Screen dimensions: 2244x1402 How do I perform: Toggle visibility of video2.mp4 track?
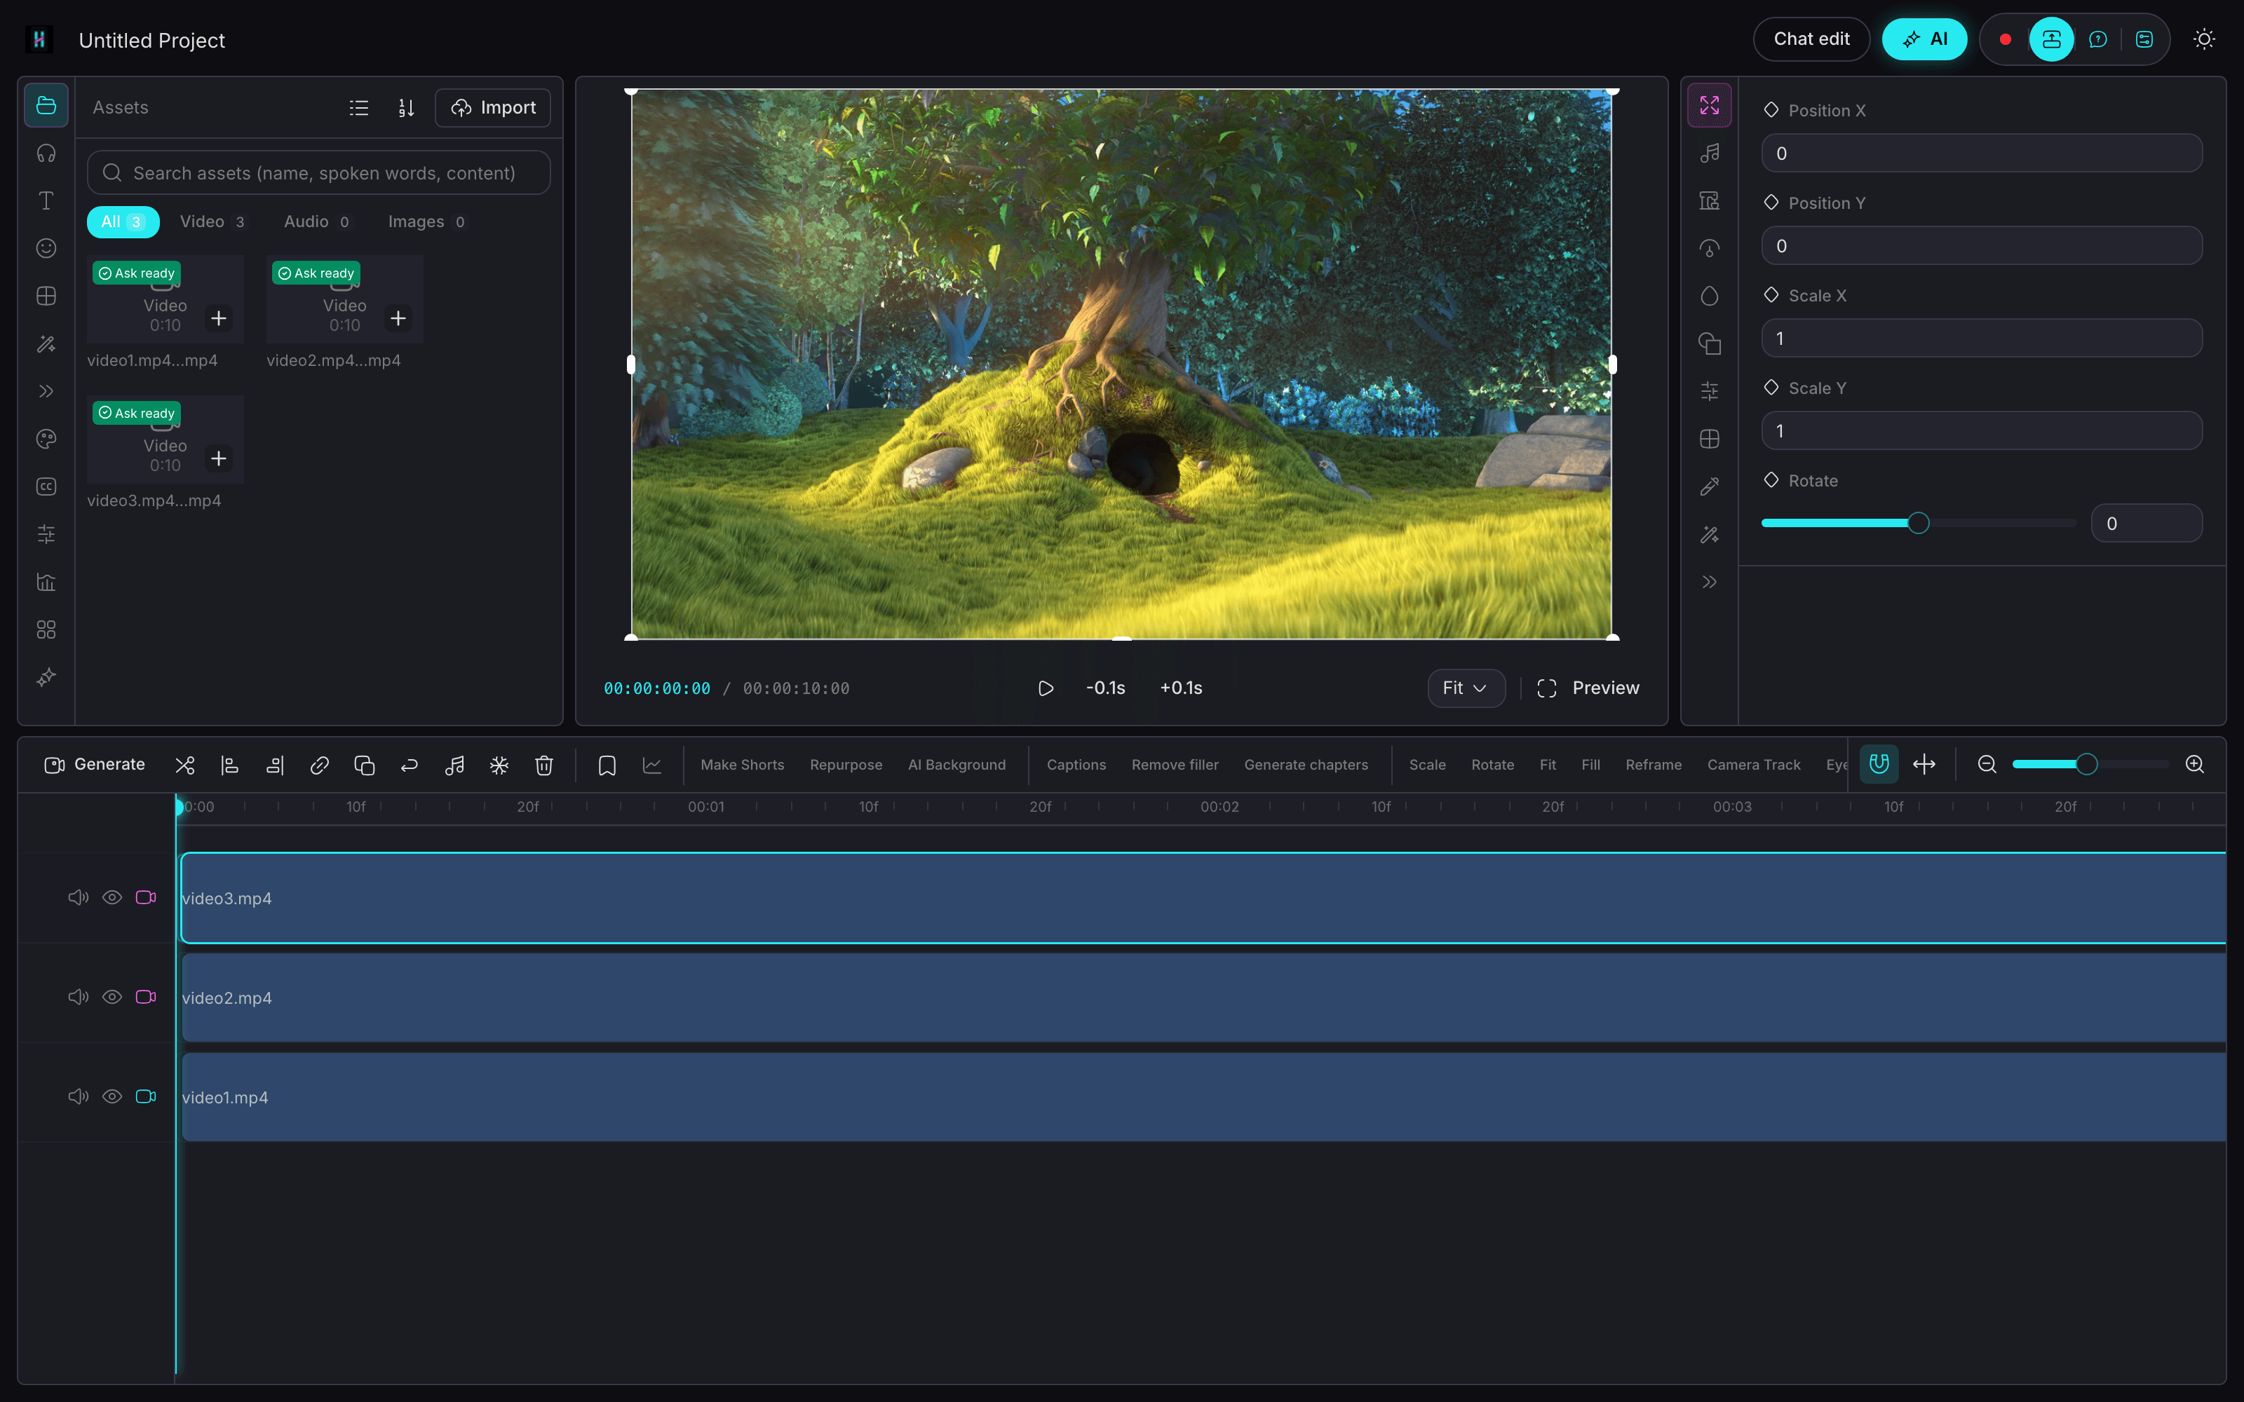(112, 997)
